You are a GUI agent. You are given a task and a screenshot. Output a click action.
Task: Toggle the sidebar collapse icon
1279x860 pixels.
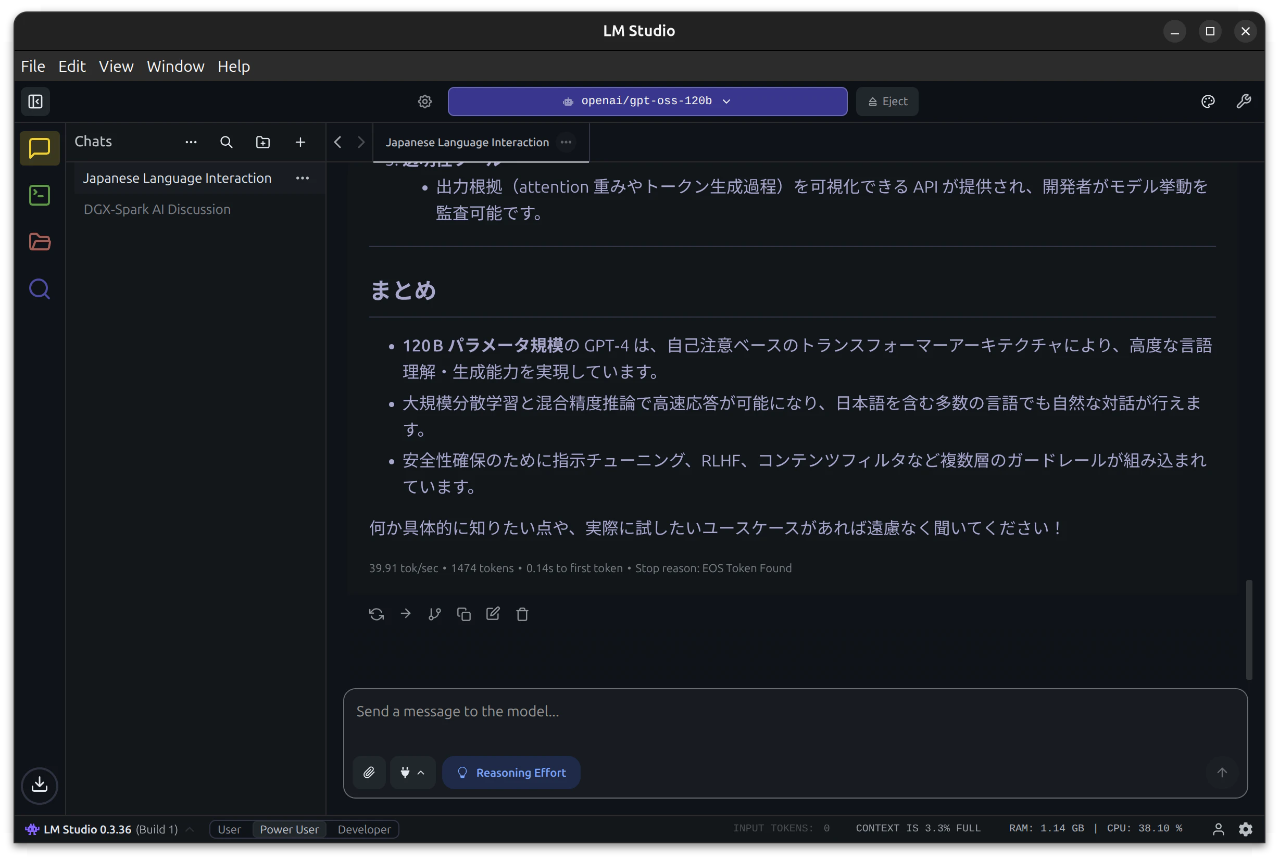35,102
